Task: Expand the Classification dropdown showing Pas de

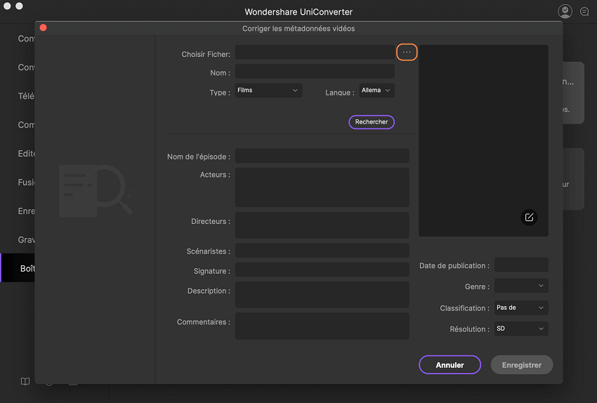Action: click(x=521, y=308)
